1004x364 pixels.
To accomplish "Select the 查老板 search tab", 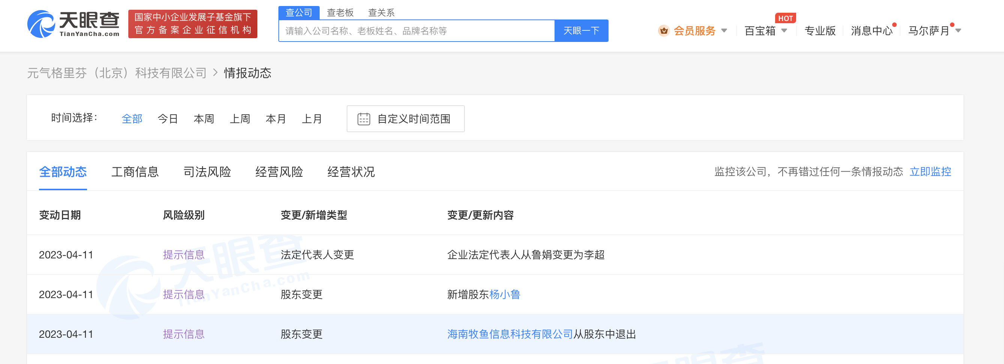I will click(x=340, y=12).
